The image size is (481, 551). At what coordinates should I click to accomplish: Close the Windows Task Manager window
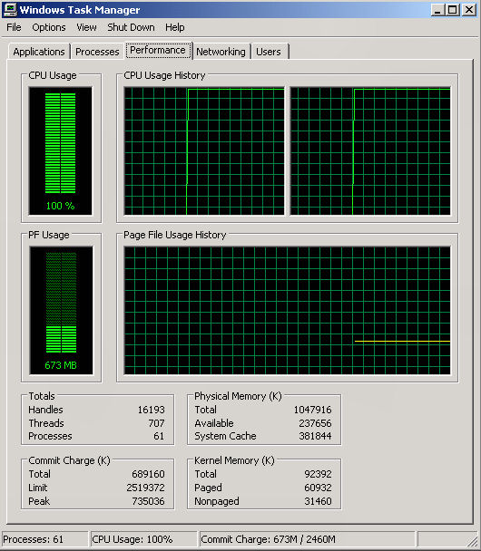[469, 9]
